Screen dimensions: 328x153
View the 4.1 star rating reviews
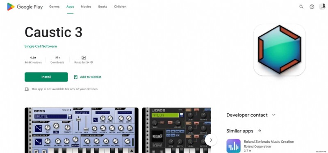33,58
